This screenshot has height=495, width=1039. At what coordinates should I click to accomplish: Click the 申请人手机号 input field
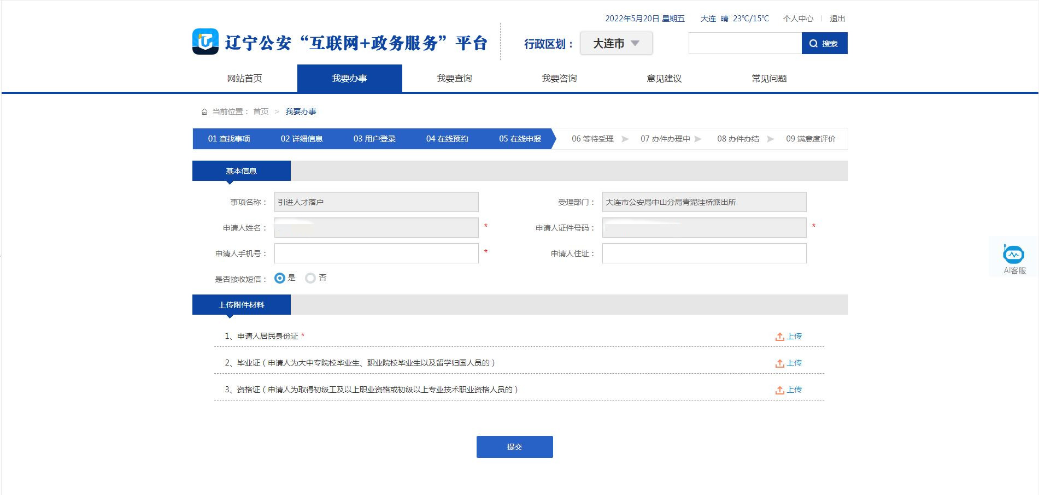[x=376, y=254]
